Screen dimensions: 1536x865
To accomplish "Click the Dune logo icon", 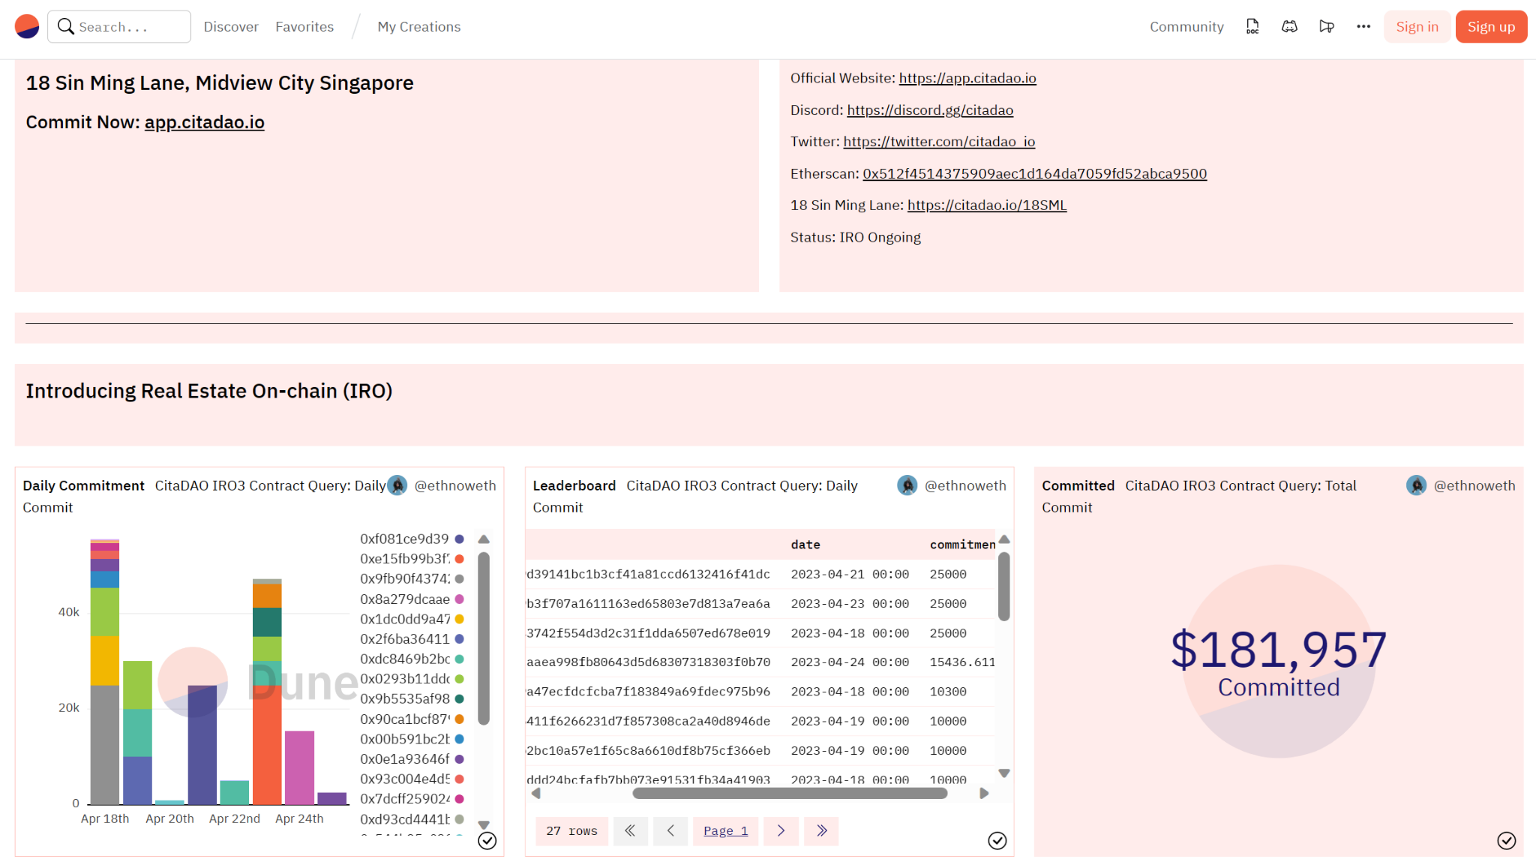I will [x=27, y=26].
